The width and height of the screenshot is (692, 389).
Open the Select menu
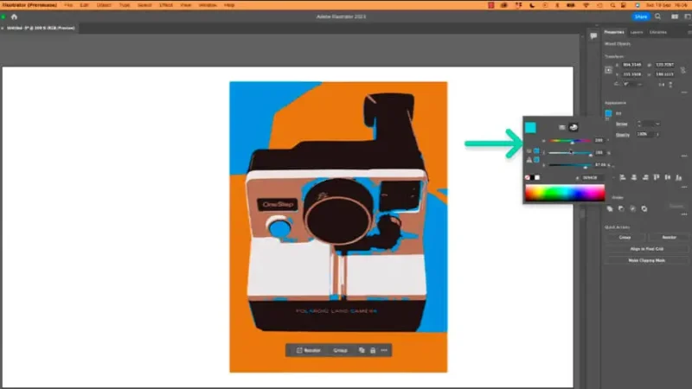click(144, 5)
